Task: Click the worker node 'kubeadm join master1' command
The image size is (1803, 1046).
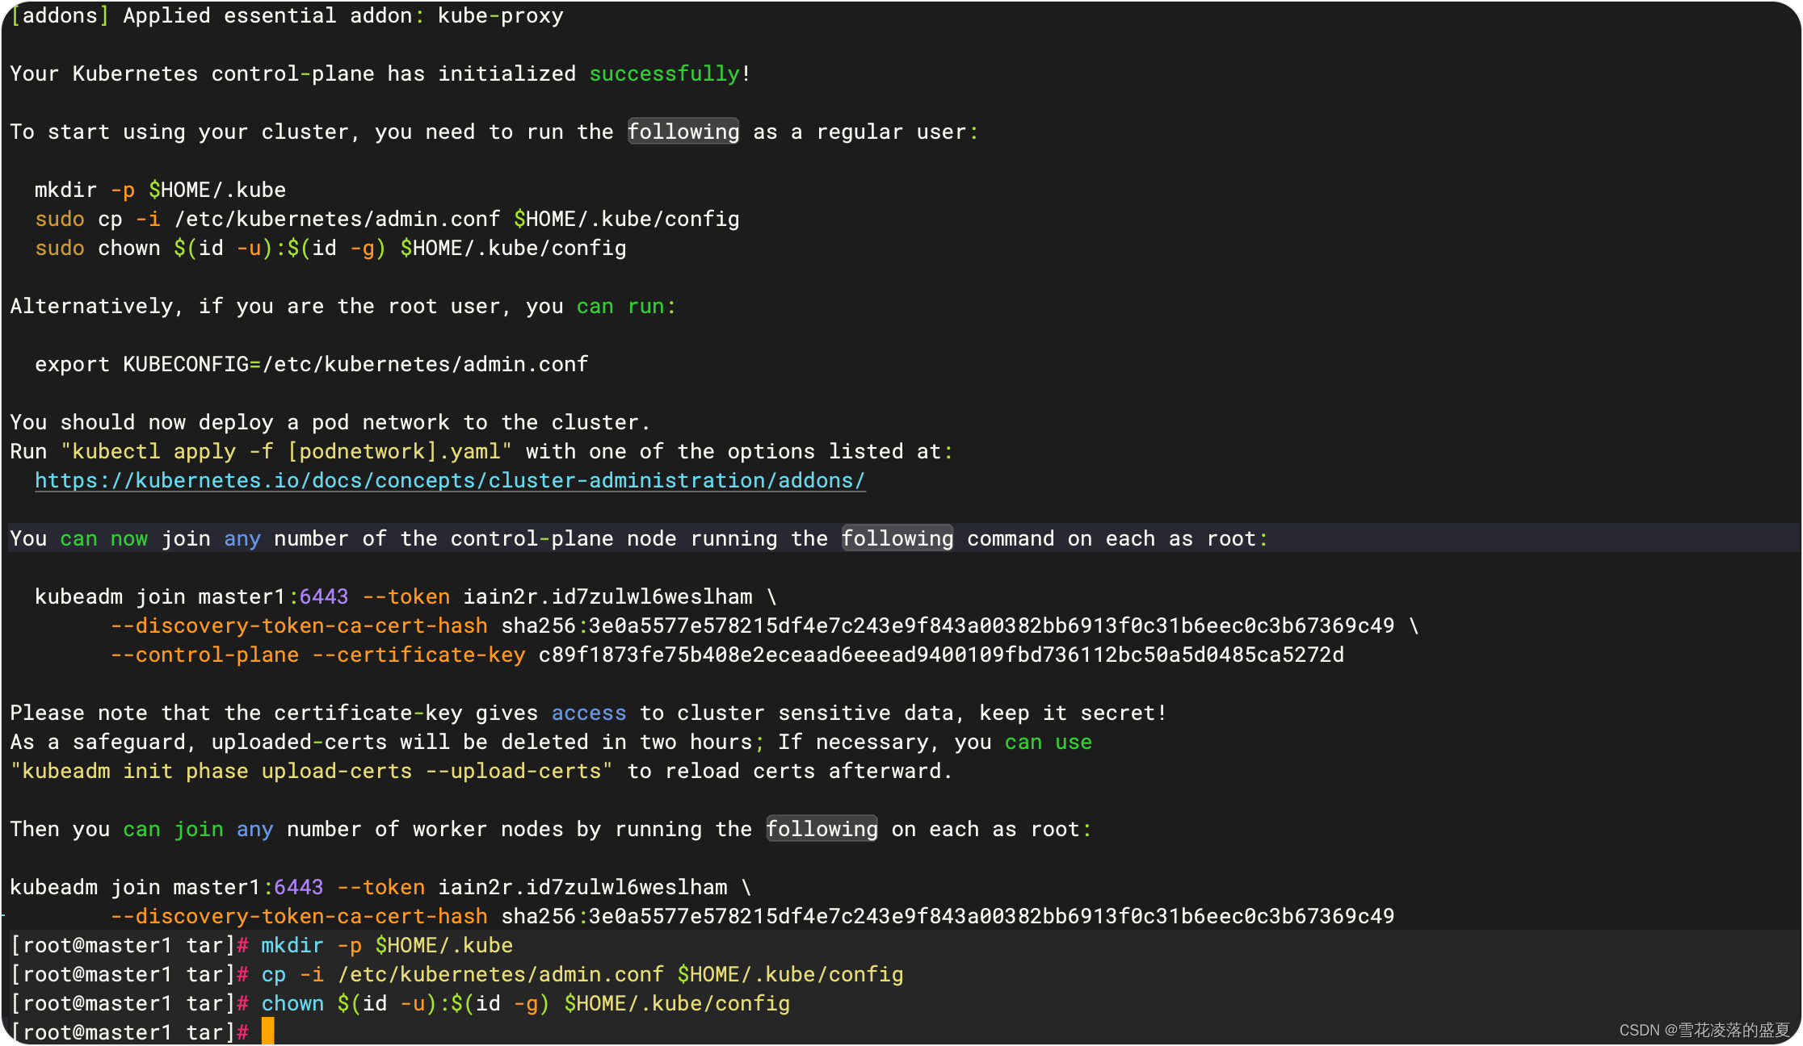Action: click(136, 888)
